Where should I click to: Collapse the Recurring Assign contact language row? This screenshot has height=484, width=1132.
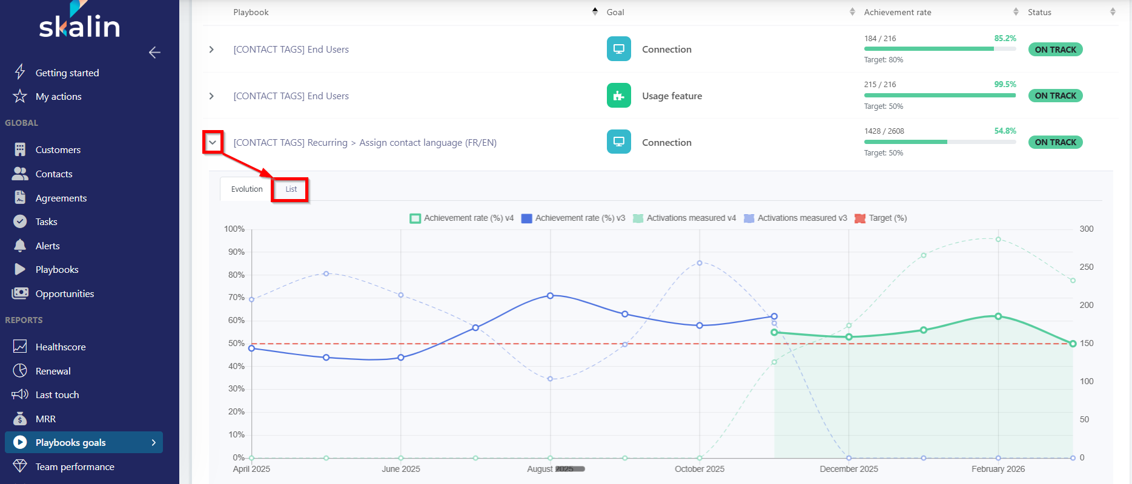pyautogui.click(x=213, y=142)
